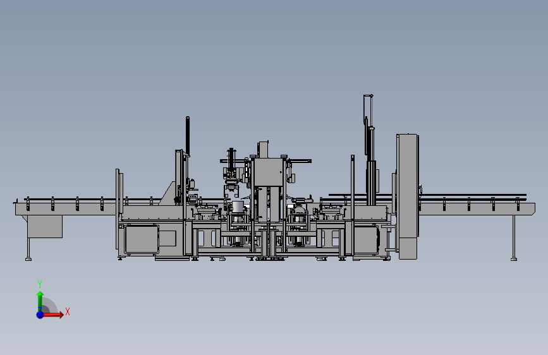Select the central gray control cabinet

269,172
